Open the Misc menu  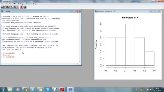pyautogui.click(x=15, y=4)
